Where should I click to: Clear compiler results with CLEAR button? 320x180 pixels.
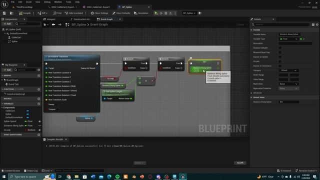coord(240,163)
